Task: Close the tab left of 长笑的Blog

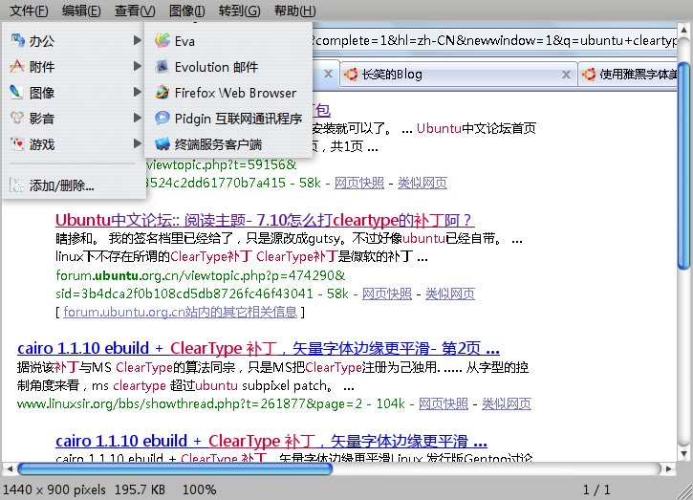Action: [x=329, y=74]
